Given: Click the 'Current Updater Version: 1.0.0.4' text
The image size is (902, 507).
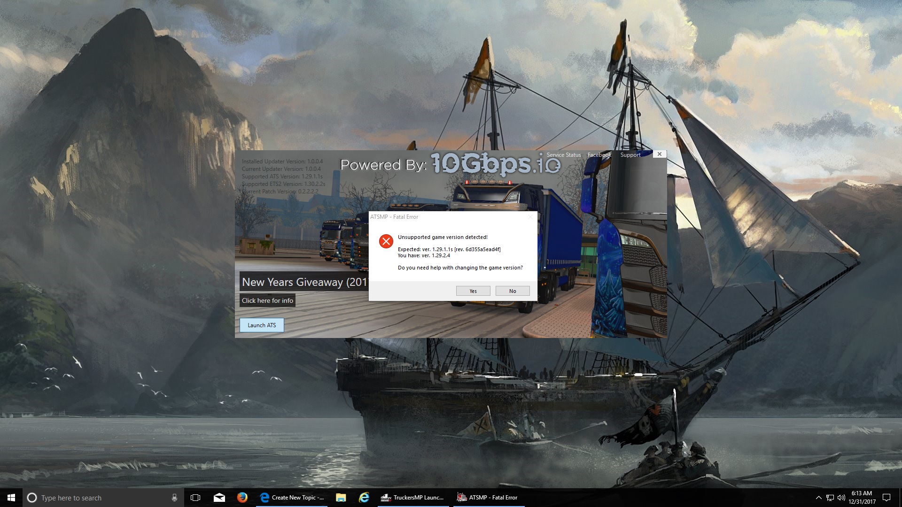Looking at the screenshot, I should [281, 169].
